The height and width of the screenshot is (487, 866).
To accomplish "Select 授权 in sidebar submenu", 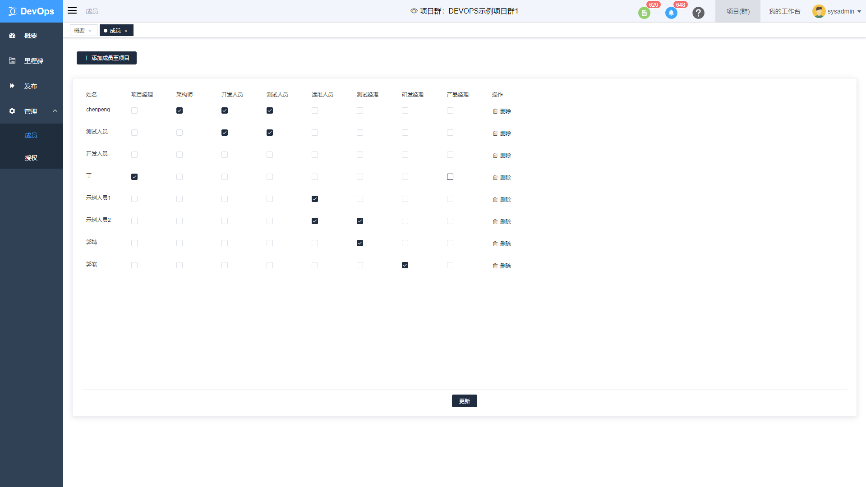I will [x=31, y=158].
